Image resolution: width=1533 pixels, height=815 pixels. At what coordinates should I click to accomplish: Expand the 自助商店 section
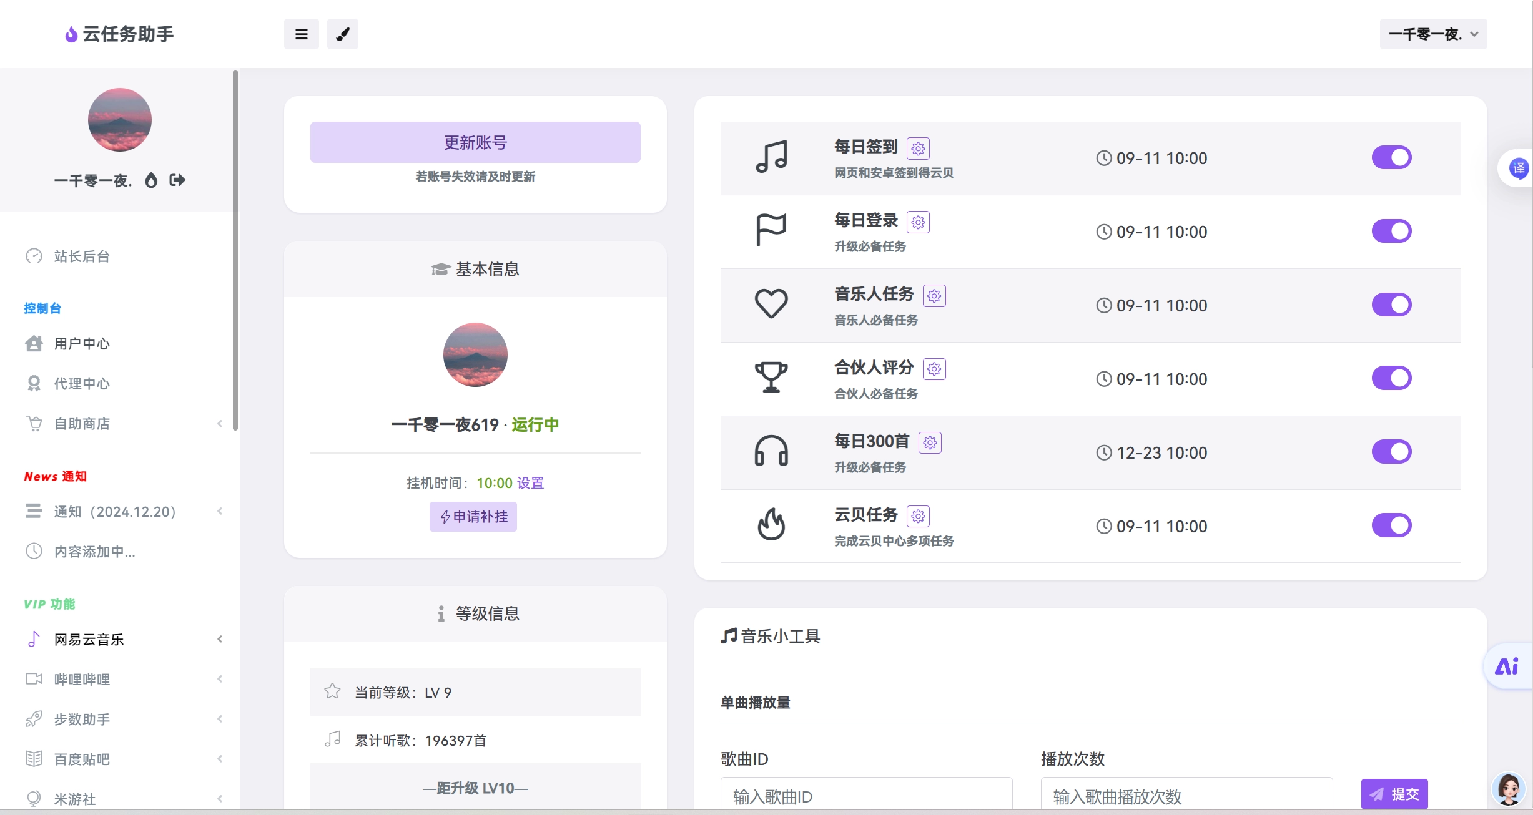click(84, 424)
